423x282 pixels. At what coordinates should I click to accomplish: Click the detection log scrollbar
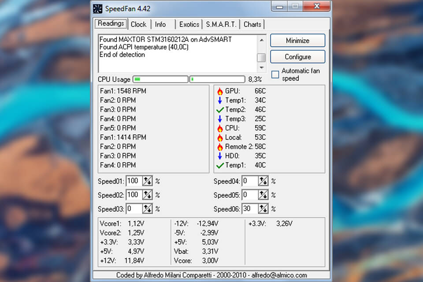click(262, 58)
